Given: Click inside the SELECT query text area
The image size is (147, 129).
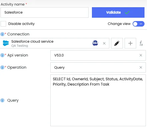Looking at the screenshot, I should tap(98, 100).
